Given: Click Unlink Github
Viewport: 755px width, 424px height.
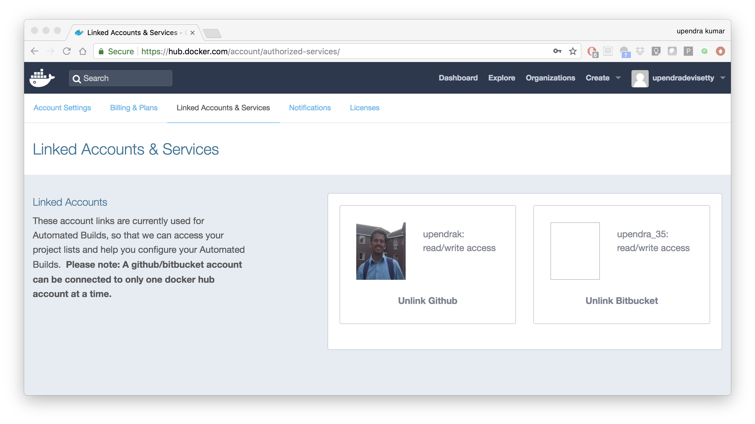Looking at the screenshot, I should click(427, 301).
